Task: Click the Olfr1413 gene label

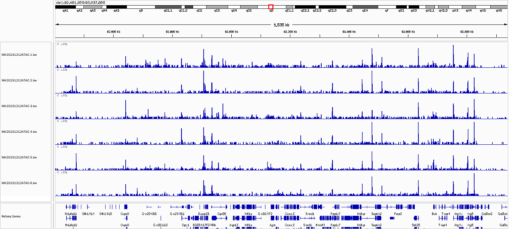Action: 105,214
